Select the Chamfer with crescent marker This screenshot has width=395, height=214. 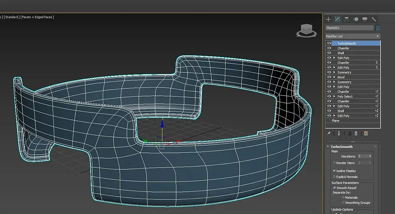pyautogui.click(x=356, y=62)
